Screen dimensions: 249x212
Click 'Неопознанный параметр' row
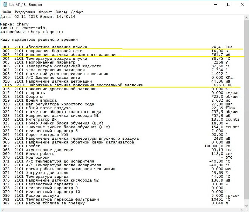(x=115, y=62)
